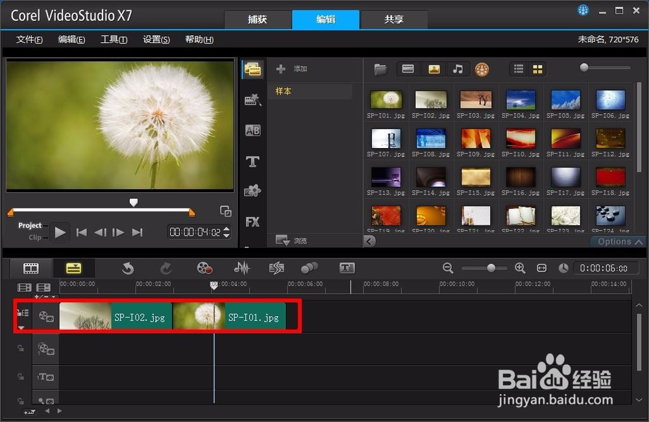Switch library to list view

pyautogui.click(x=519, y=69)
